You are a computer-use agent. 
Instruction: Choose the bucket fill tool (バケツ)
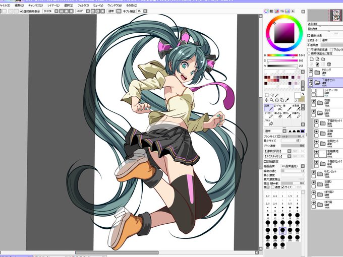[268, 122]
